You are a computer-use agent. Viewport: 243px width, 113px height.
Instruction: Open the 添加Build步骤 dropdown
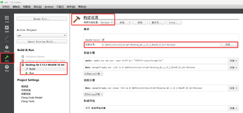click(93, 74)
